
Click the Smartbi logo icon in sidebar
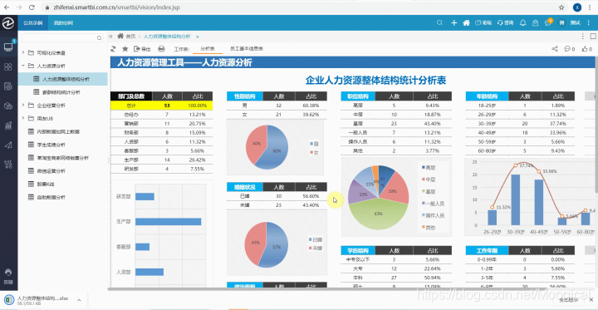[8, 23]
